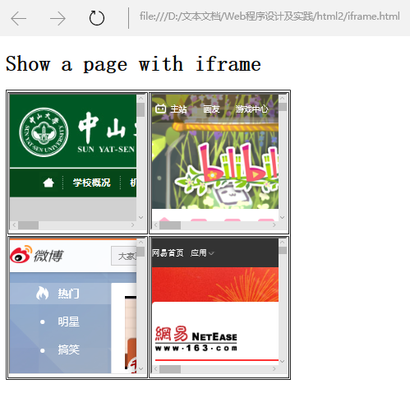Click the 中山 university name banner

[107, 132]
